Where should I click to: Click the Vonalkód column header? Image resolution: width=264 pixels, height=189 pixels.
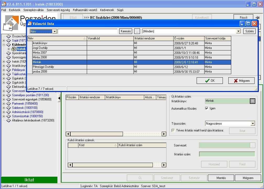pyautogui.click(x=110, y=38)
